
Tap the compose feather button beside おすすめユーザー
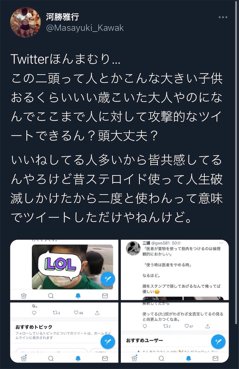218,342
